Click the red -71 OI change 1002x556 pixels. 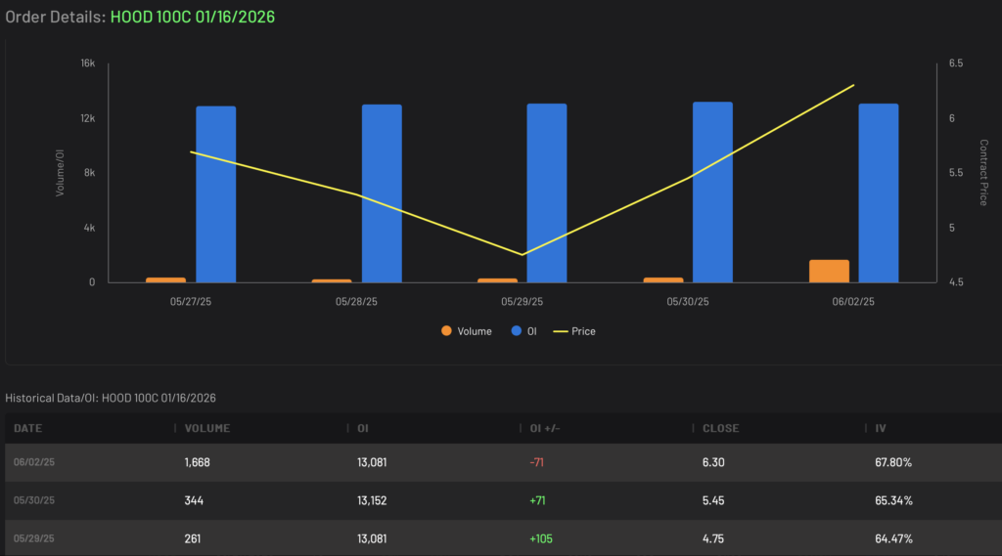coord(537,462)
